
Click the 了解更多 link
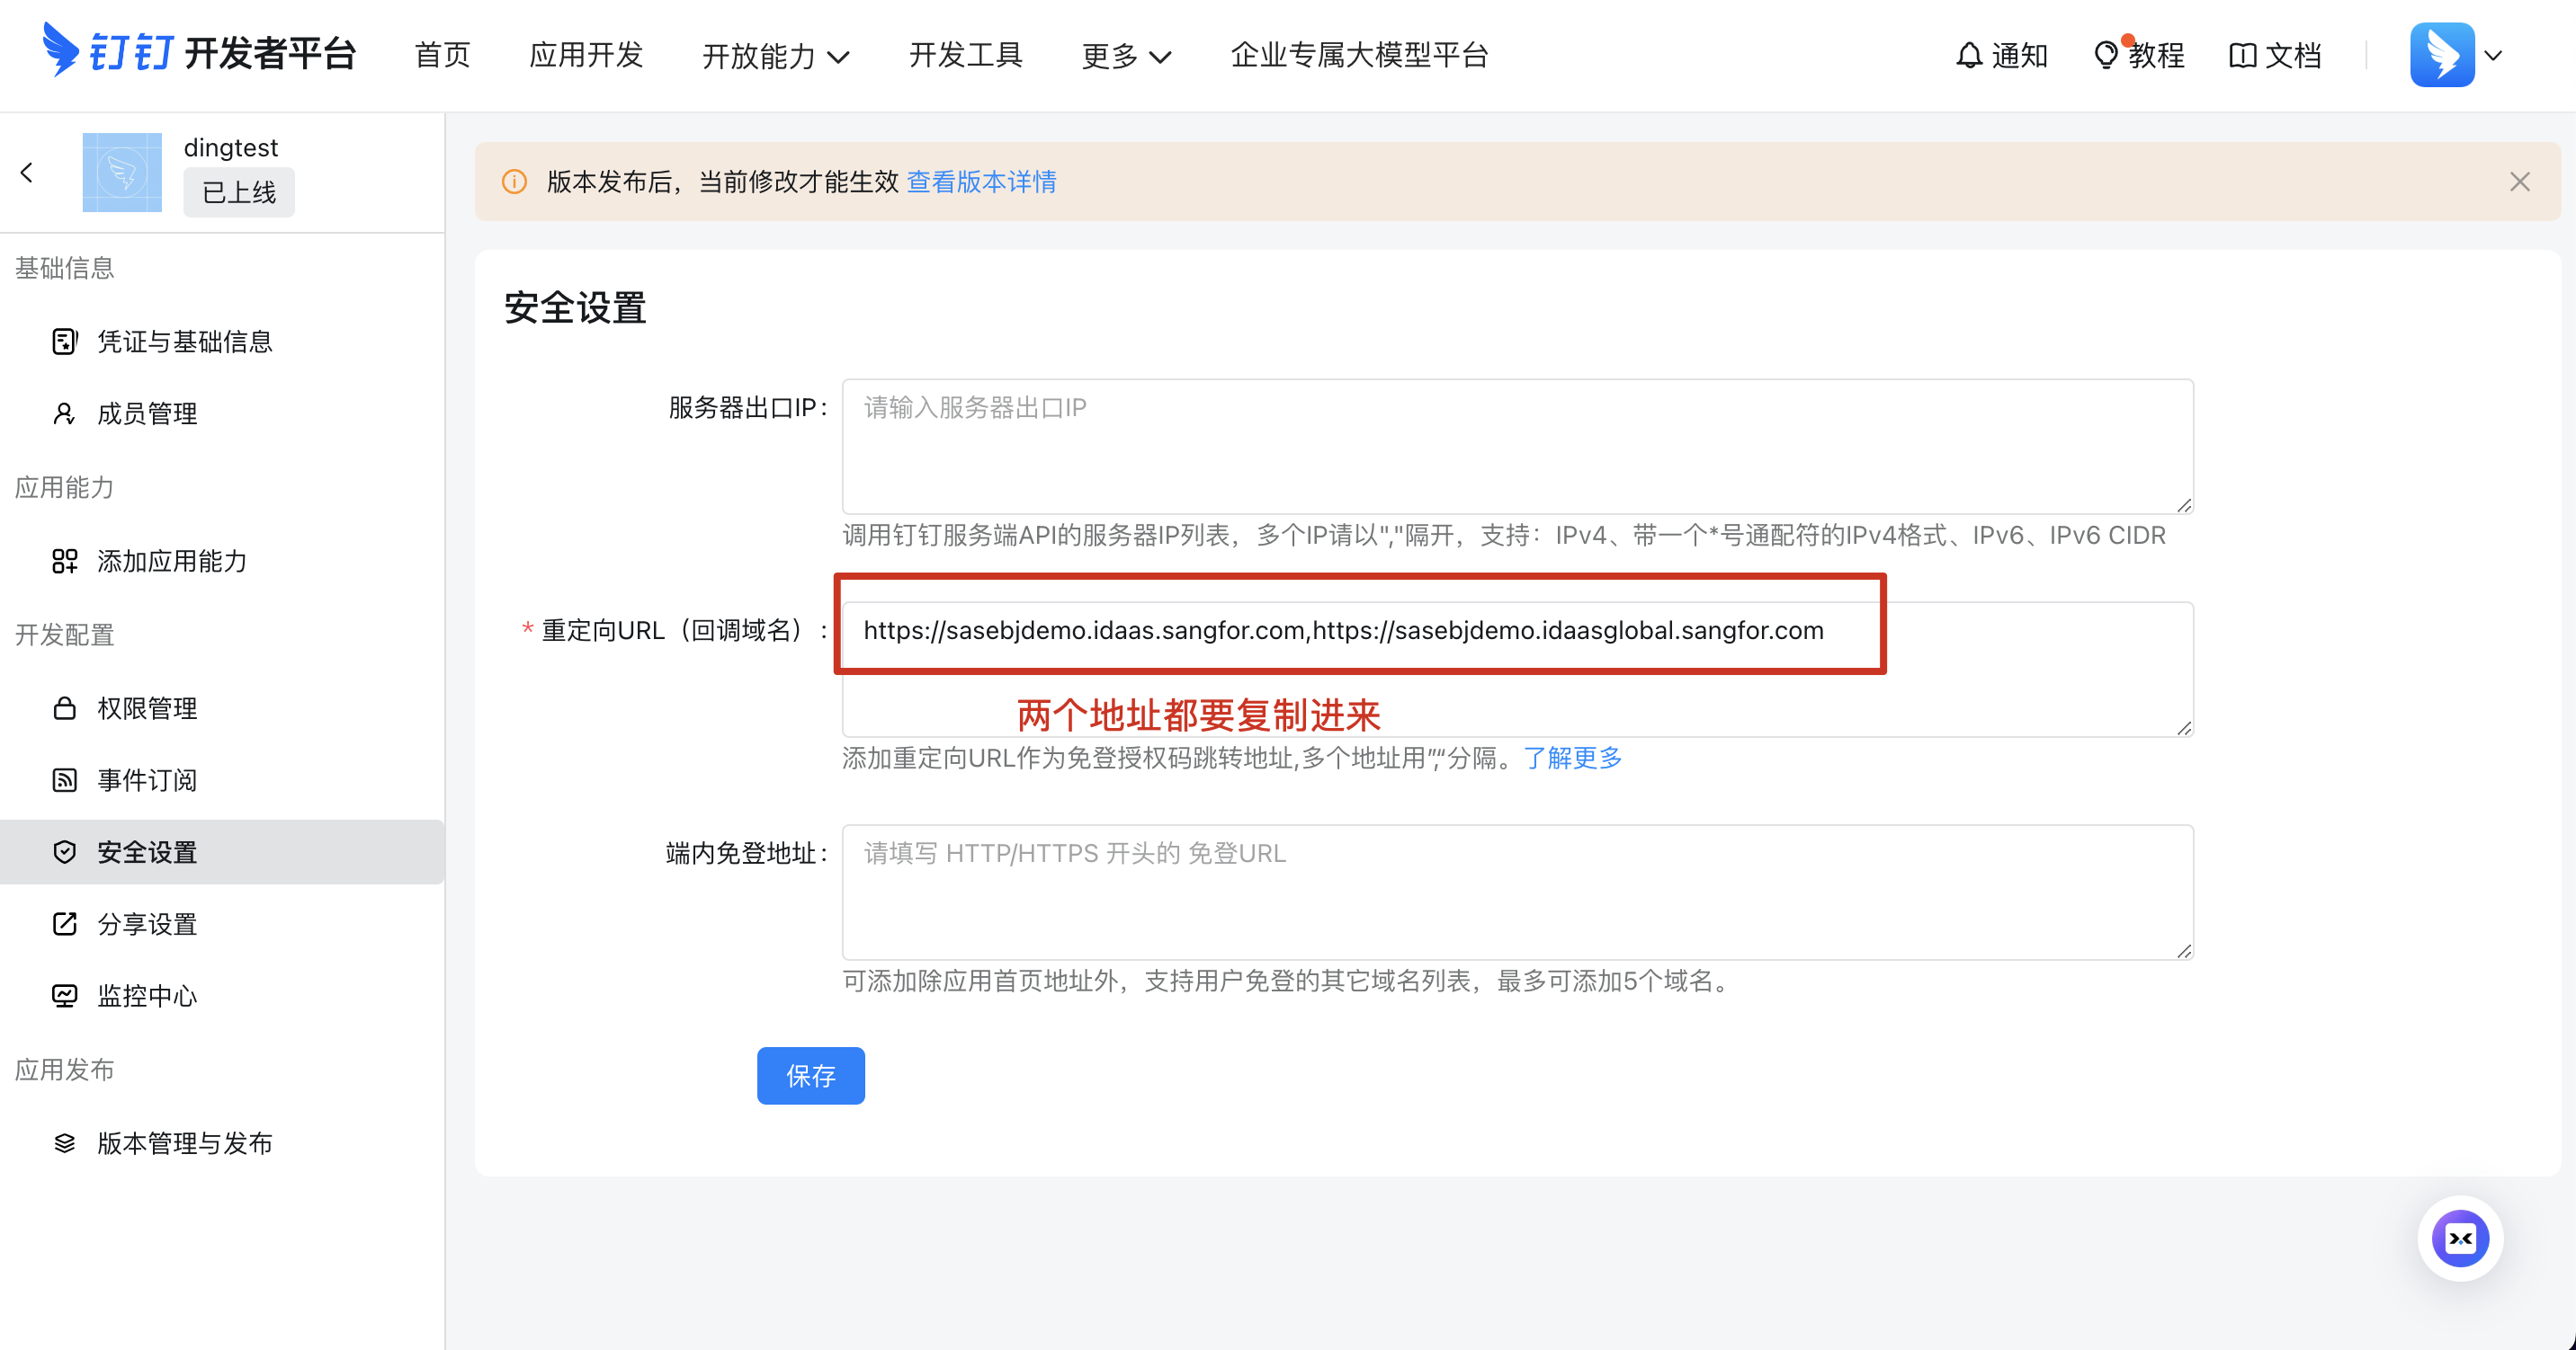tap(1572, 759)
